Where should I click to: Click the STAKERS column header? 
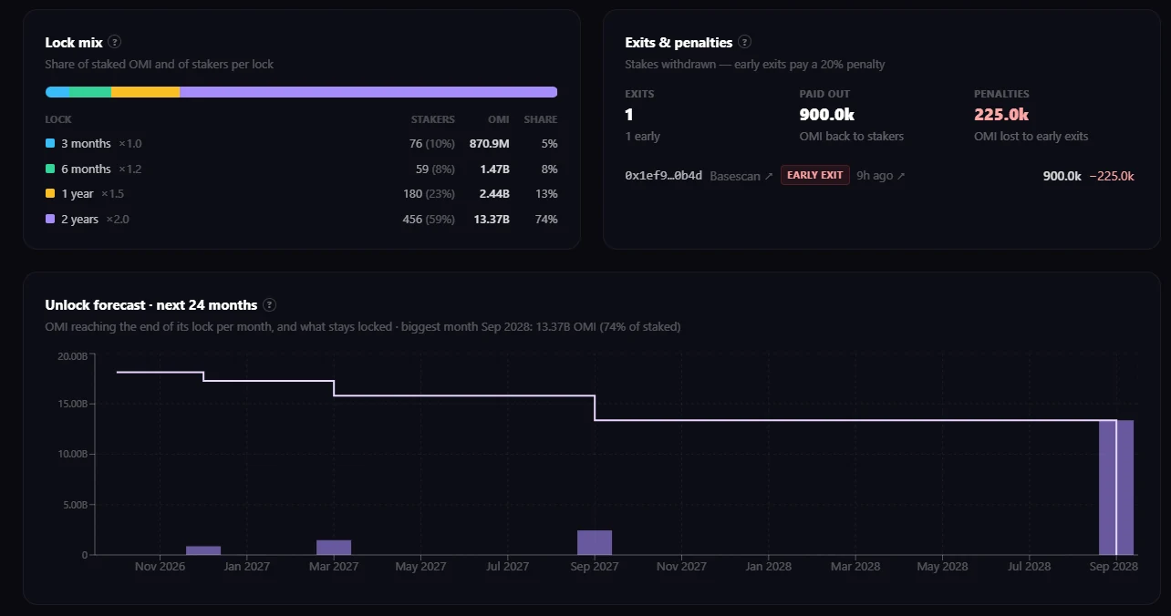433,119
